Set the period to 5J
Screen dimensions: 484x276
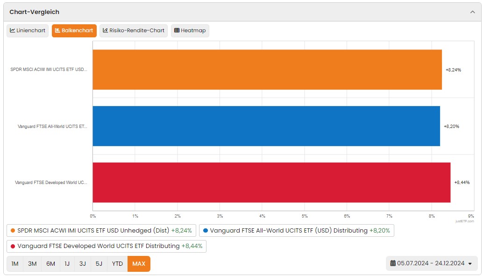tap(99, 264)
